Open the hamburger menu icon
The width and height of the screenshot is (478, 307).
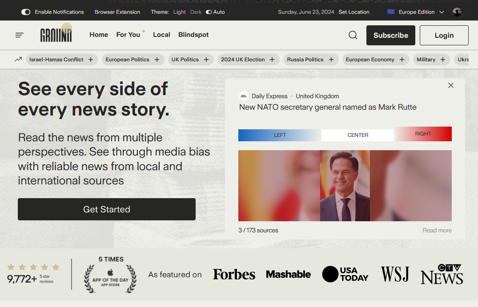pyautogui.click(x=20, y=36)
